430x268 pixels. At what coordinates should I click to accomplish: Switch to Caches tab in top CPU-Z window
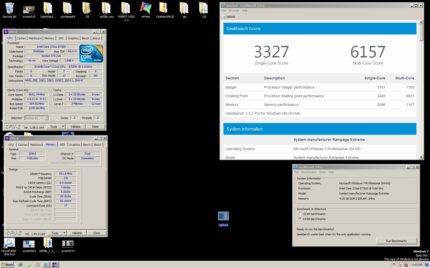click(x=21, y=38)
